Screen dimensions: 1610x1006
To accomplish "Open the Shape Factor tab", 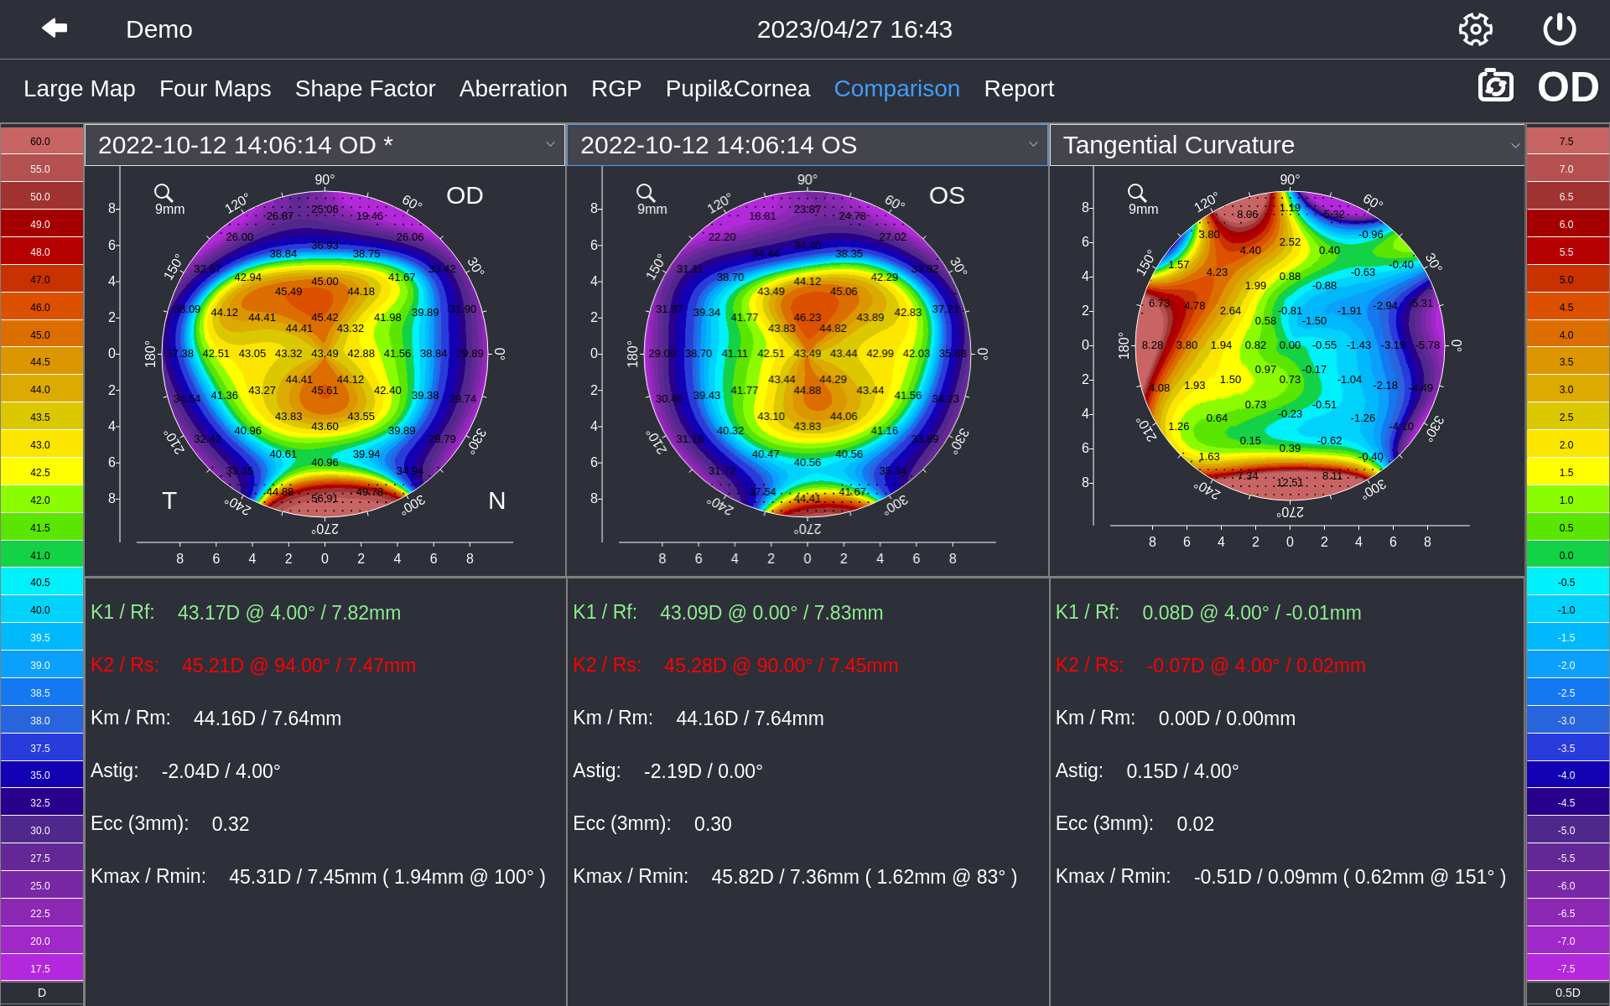I will pyautogui.click(x=365, y=88).
